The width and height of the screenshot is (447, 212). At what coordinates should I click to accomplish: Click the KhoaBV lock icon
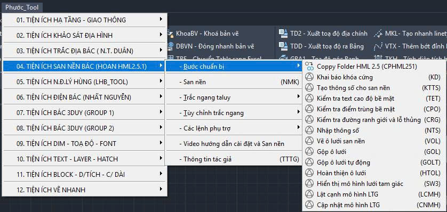(171, 34)
